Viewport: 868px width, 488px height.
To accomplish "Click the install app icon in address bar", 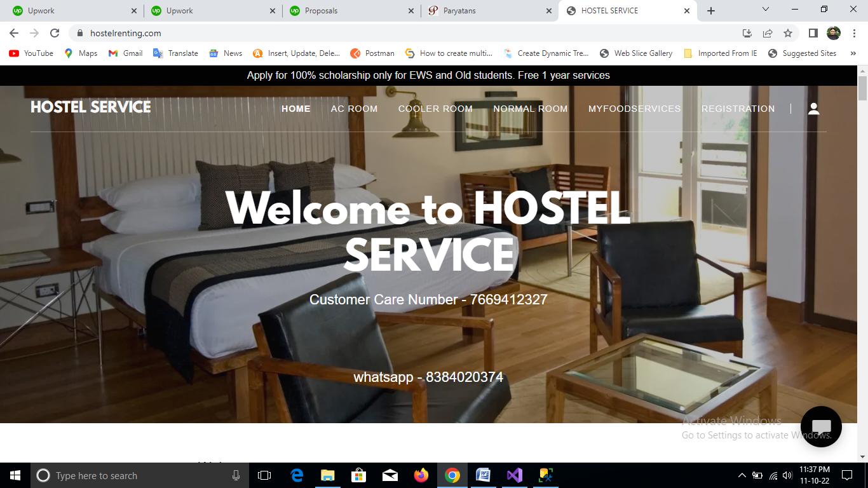I will click(x=747, y=33).
